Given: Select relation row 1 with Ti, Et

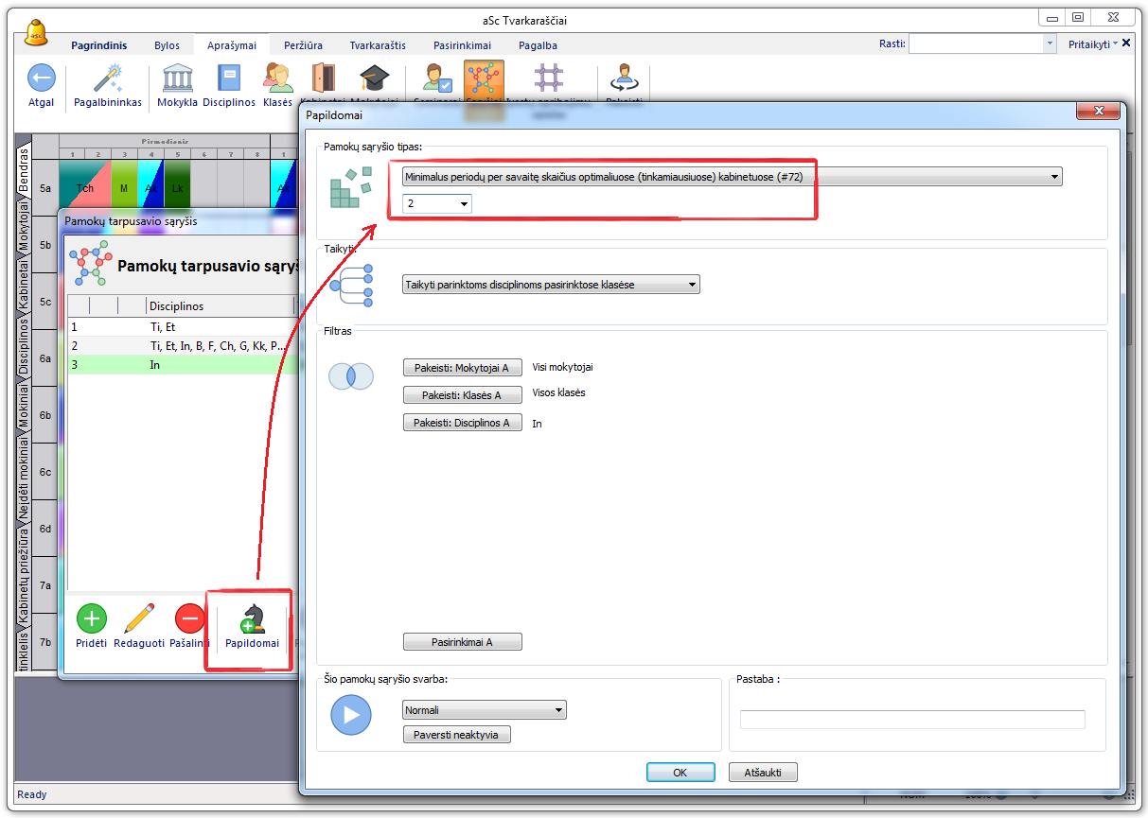Looking at the screenshot, I should point(182,326).
